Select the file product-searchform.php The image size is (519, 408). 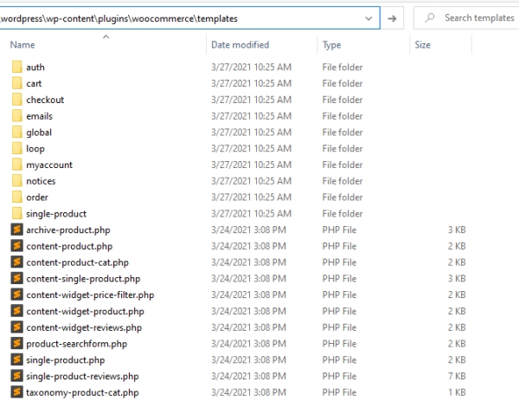76,344
